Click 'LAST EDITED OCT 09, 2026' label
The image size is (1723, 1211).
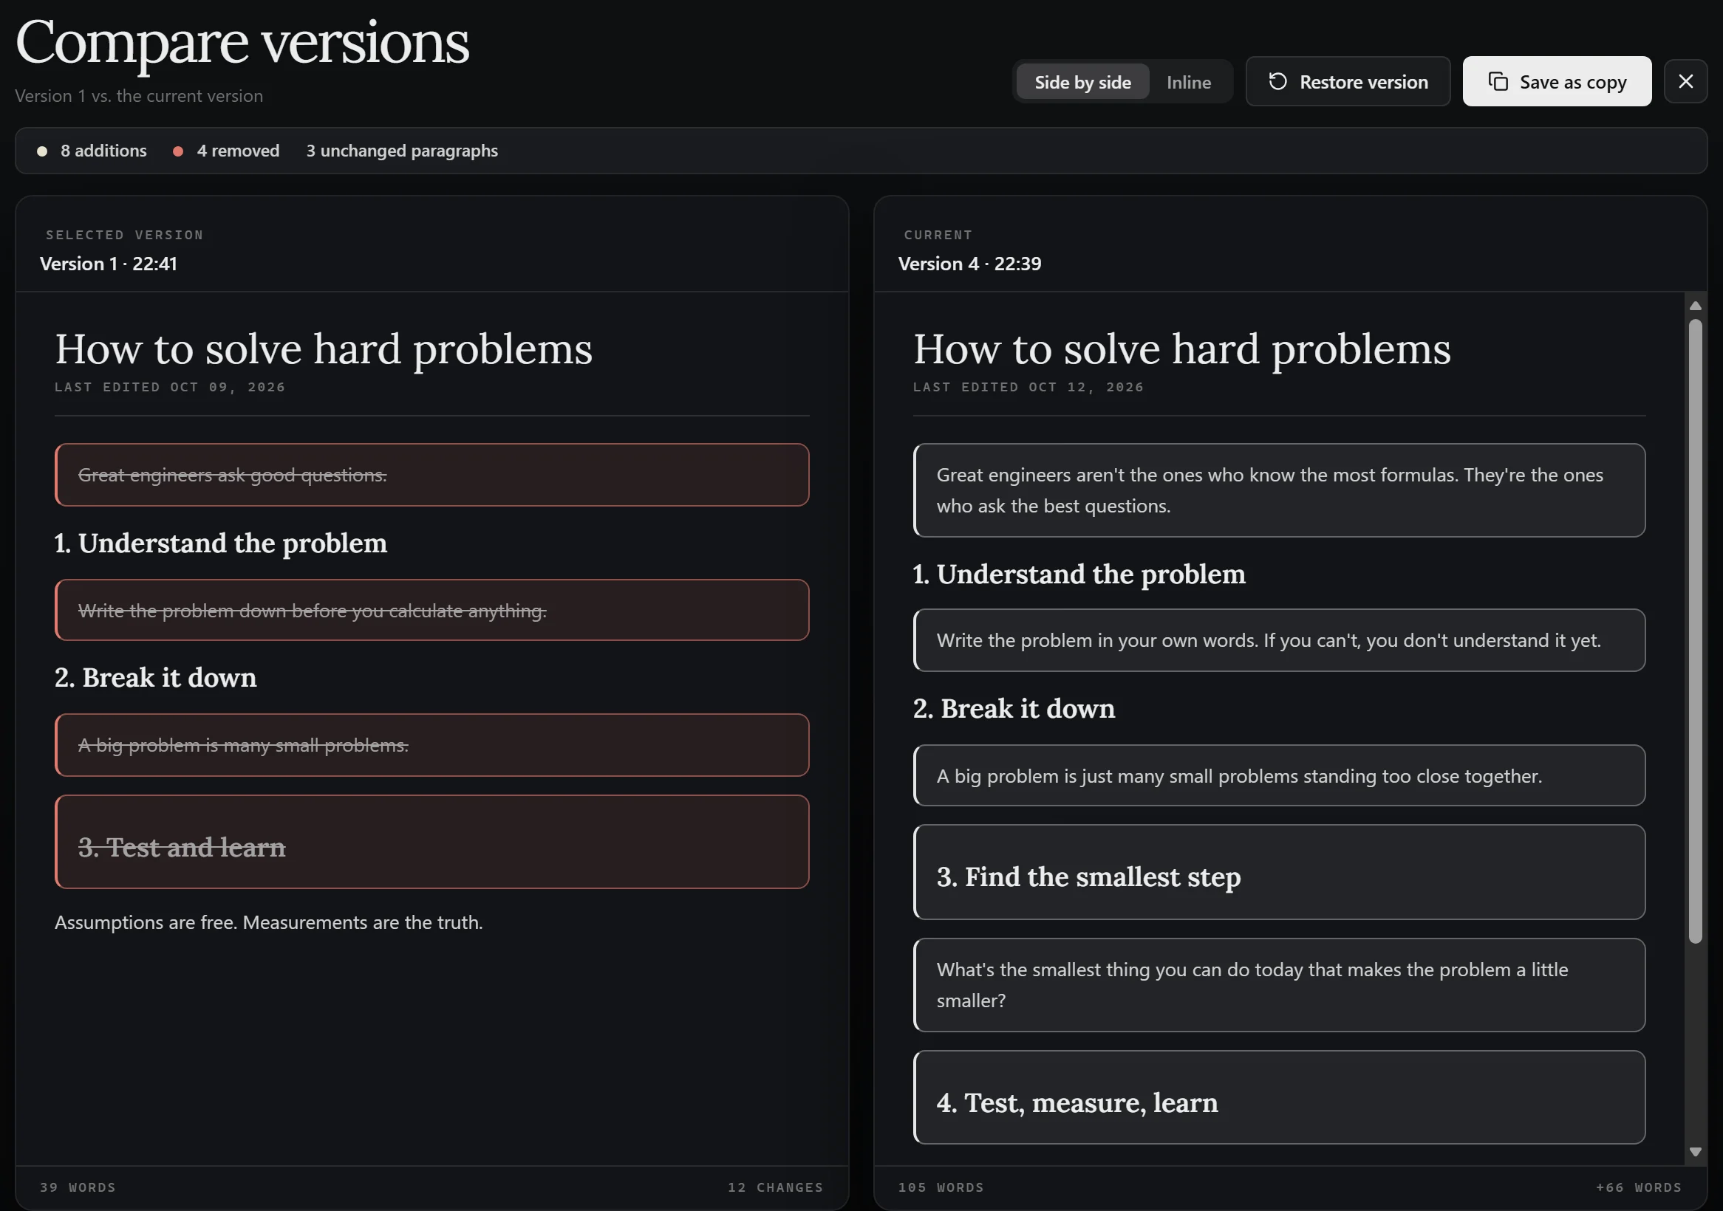coord(170,387)
